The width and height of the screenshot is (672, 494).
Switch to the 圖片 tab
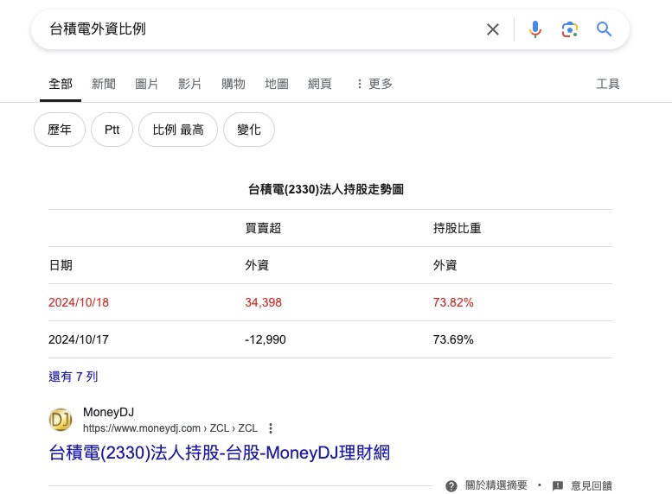pos(146,84)
